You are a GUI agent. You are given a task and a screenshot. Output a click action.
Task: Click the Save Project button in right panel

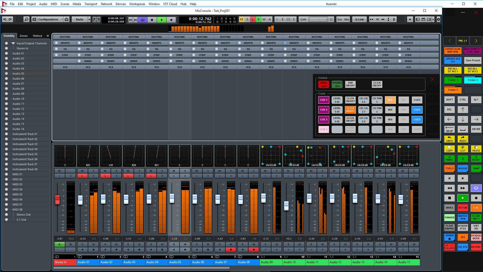tap(471, 60)
